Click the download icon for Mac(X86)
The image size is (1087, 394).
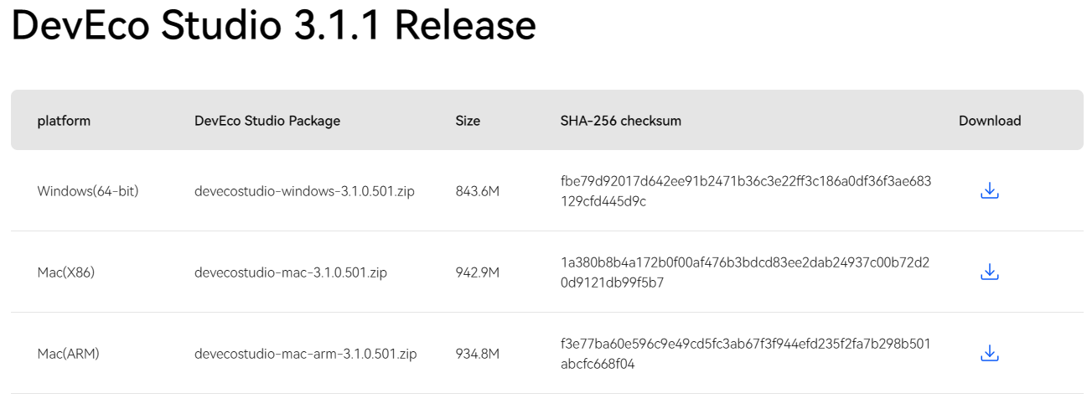pyautogui.click(x=989, y=272)
